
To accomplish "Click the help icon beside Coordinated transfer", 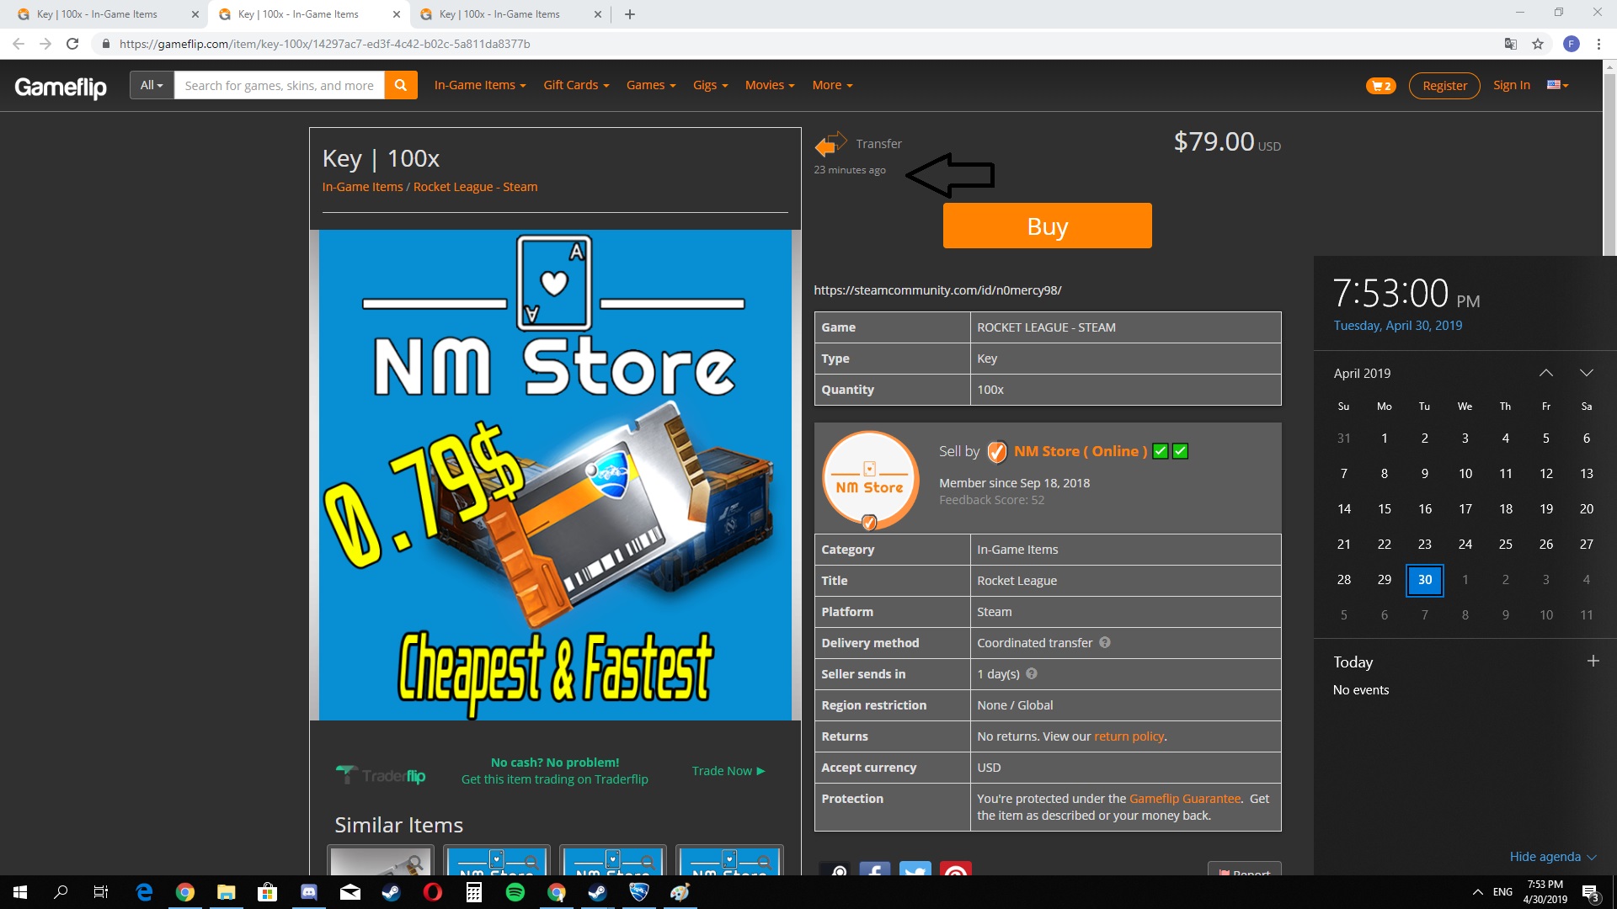I will pos(1105,642).
